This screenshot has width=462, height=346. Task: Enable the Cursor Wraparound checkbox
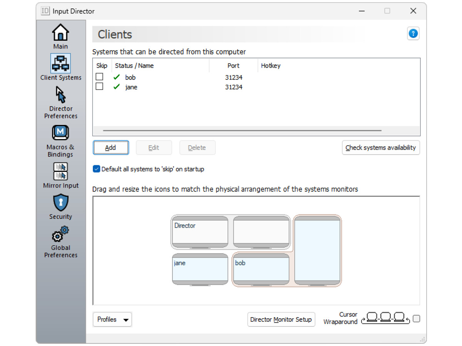[x=416, y=318]
